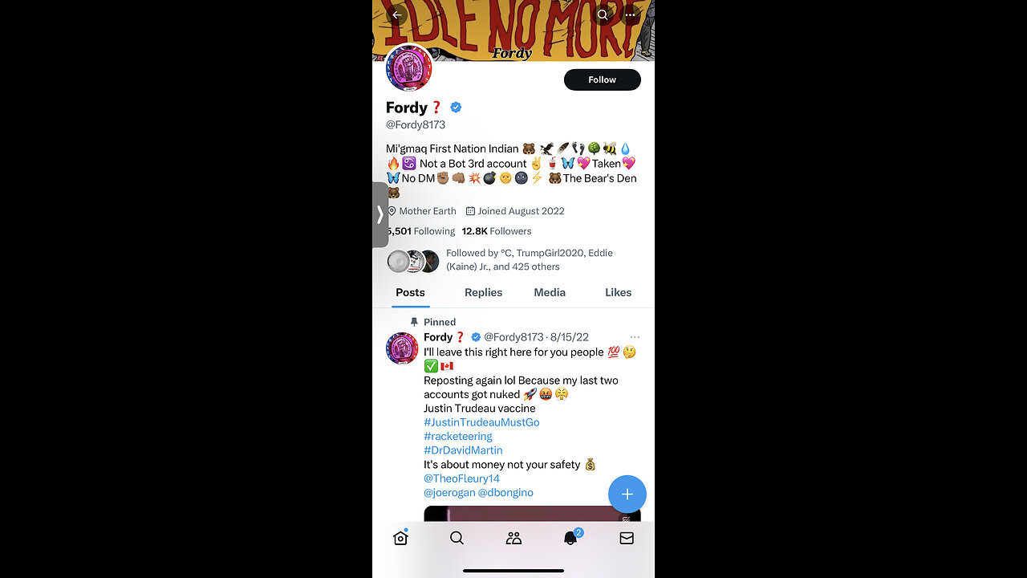This screenshot has width=1027, height=578.
Task: Open pinned post three-dot menu
Action: click(635, 337)
